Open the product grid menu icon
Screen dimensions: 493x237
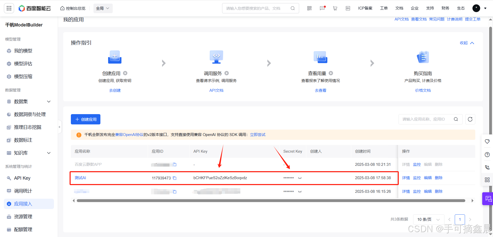(x=9, y=8)
